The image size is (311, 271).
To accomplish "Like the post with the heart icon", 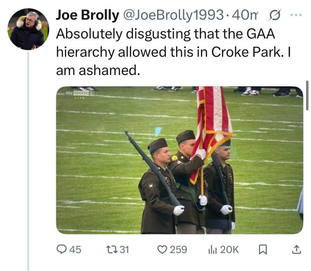I will [162, 249].
